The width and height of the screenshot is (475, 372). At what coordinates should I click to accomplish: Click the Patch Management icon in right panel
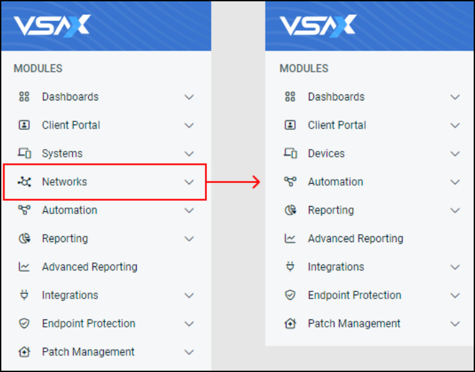tap(290, 323)
